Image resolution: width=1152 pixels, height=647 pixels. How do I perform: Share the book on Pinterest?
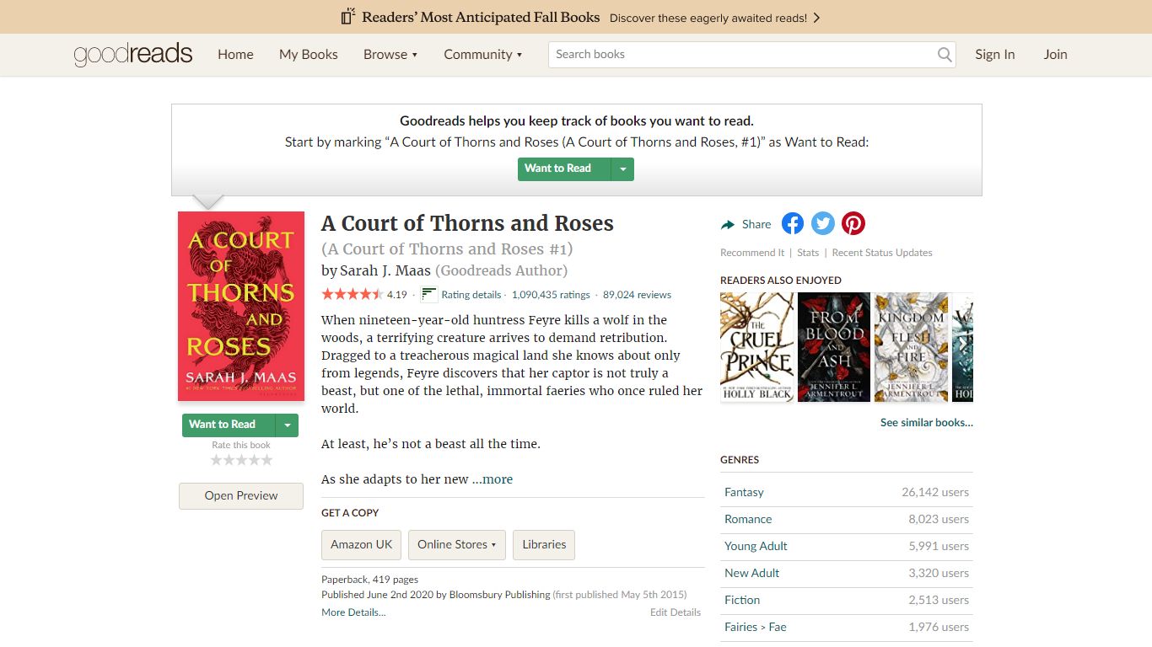[853, 223]
